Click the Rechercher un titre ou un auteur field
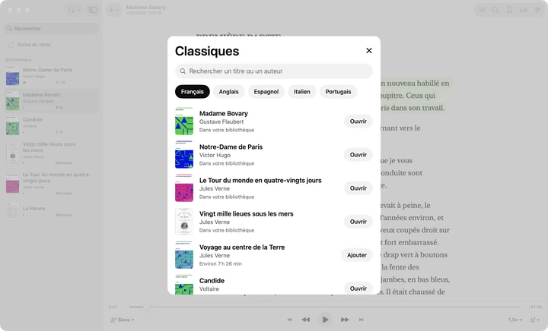The image size is (548, 331). pyautogui.click(x=274, y=71)
